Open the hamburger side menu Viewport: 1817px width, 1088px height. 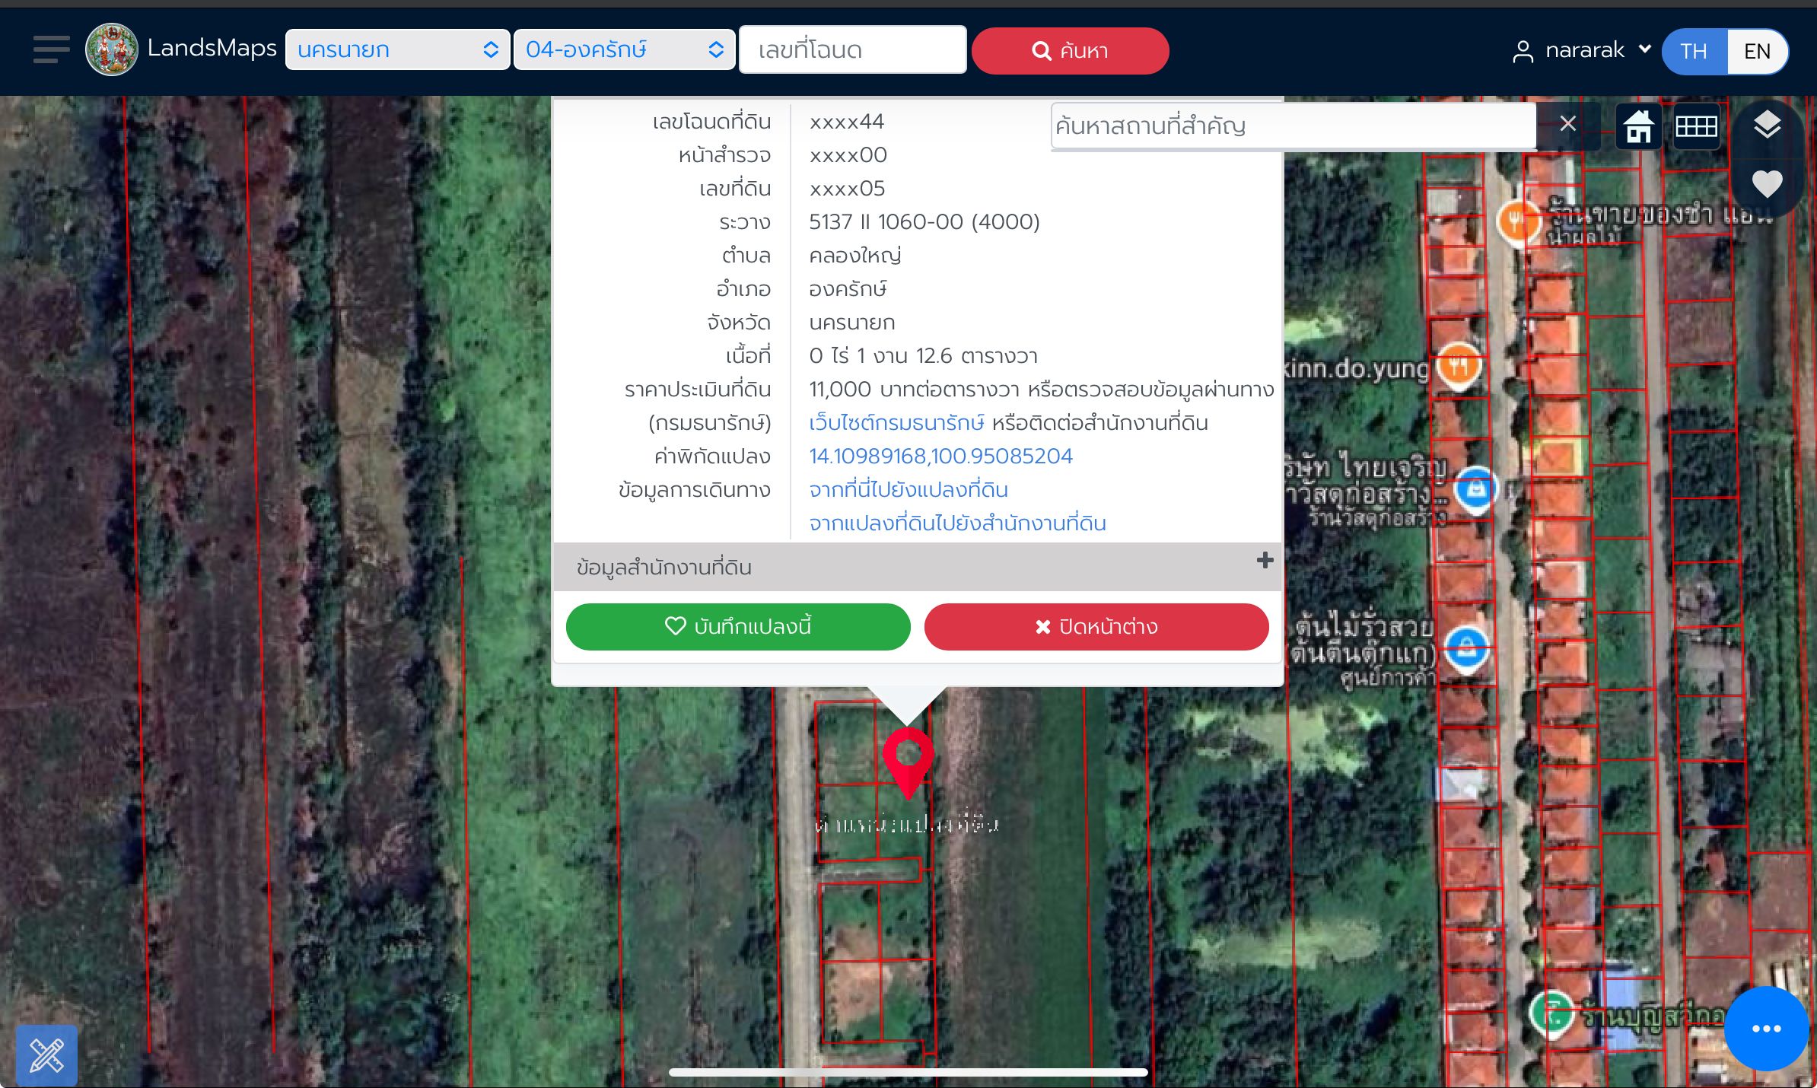51,50
